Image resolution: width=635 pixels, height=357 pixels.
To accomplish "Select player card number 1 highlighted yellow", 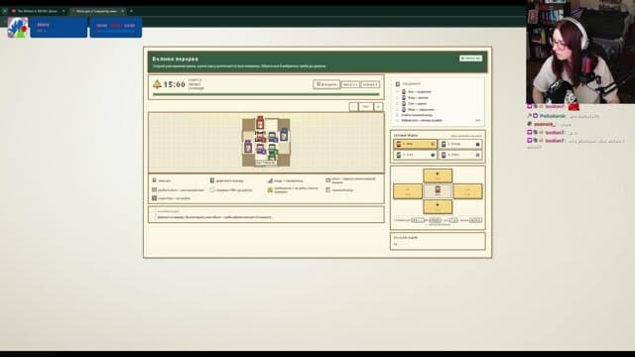I will coord(415,144).
